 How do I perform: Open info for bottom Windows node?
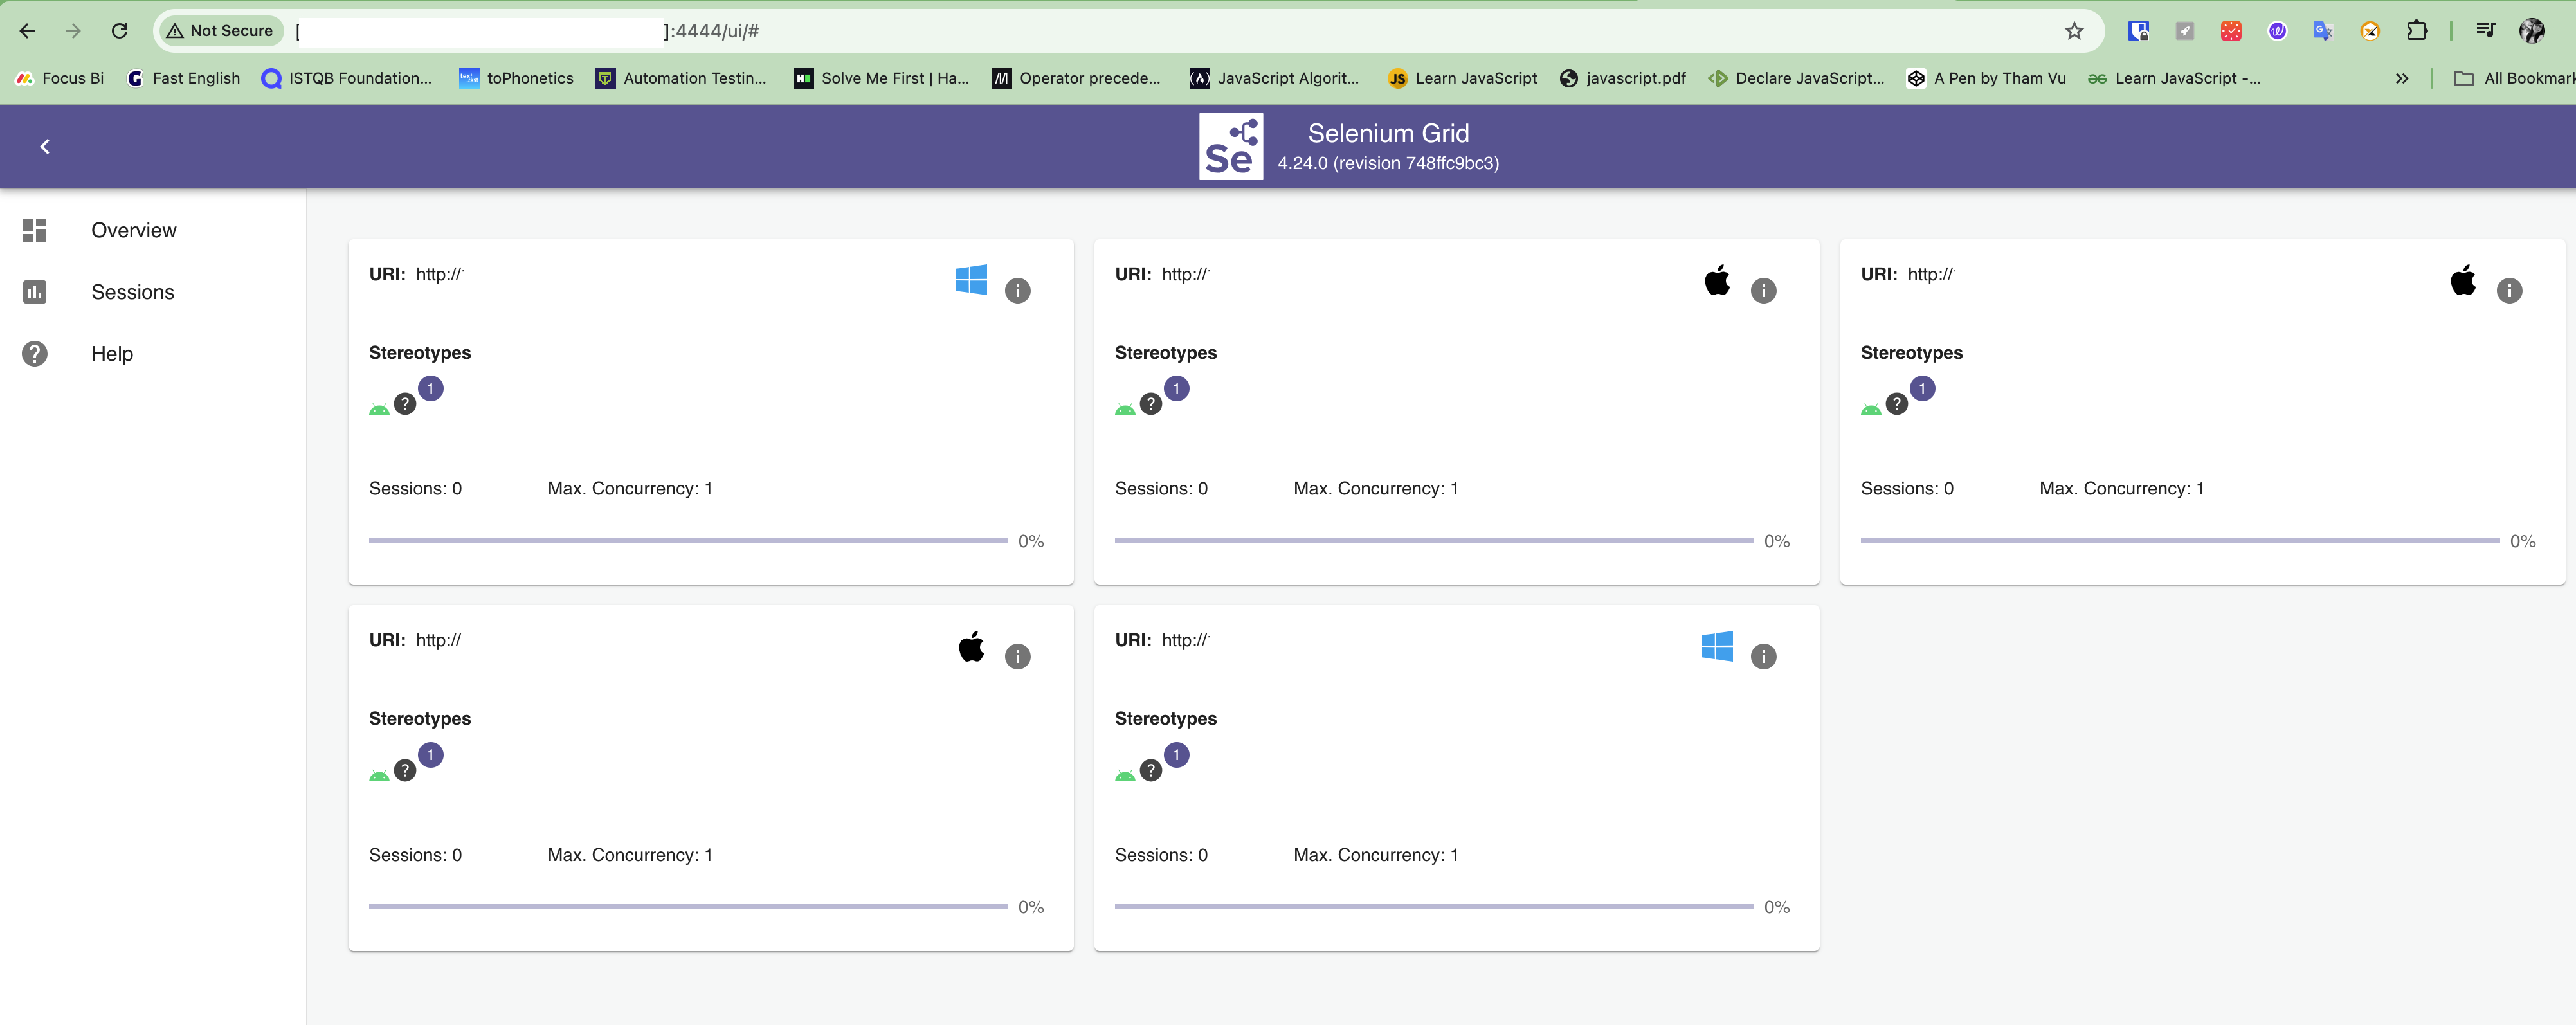(x=1763, y=657)
